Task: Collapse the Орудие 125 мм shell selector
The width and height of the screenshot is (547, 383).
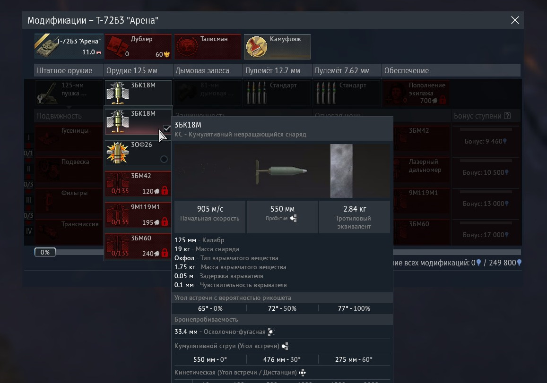Action: click(x=138, y=93)
